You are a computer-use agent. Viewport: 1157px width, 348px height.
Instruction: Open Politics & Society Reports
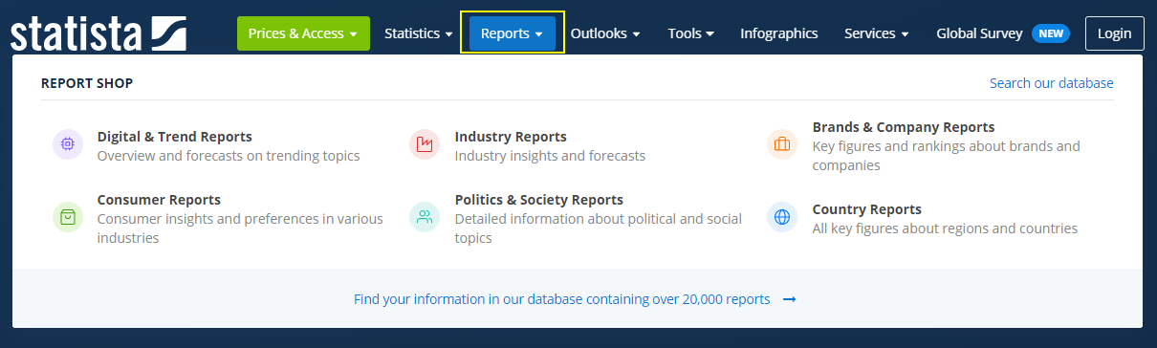pos(539,200)
